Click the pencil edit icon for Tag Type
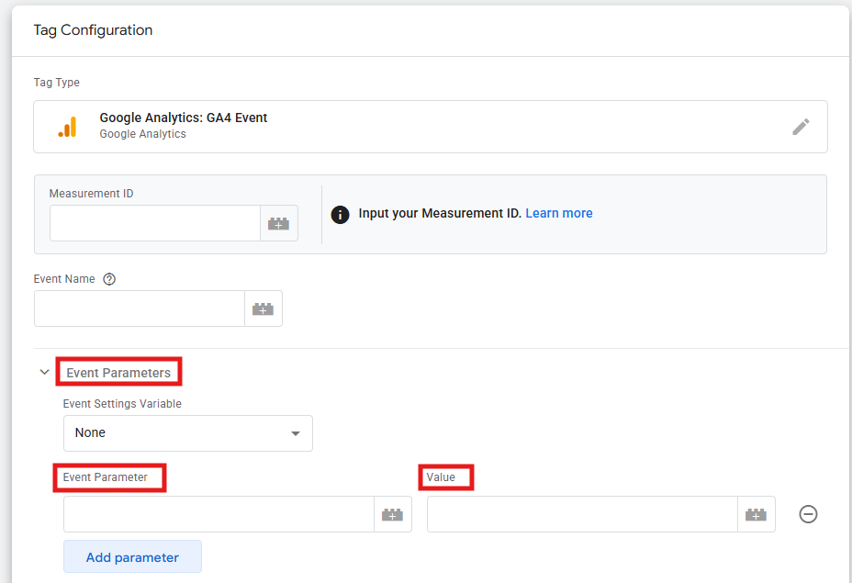The height and width of the screenshot is (583, 852). tap(801, 127)
